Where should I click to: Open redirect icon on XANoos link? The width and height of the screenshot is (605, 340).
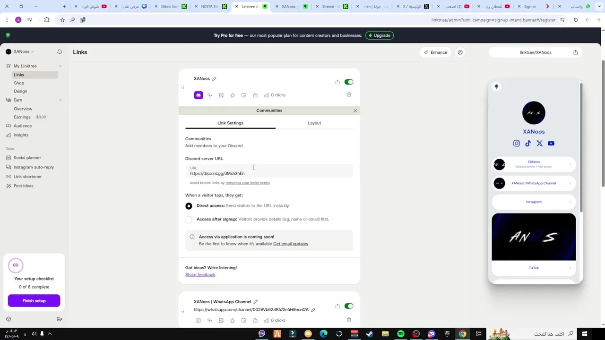(x=210, y=95)
